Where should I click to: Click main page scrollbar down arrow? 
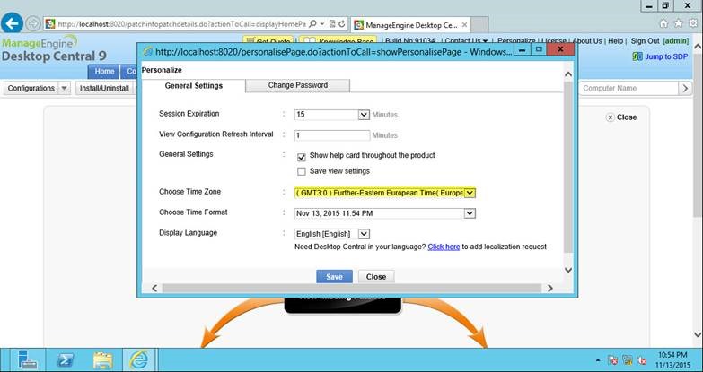tap(698, 334)
